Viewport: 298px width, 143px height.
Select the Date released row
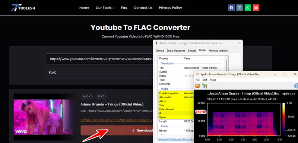(176, 109)
